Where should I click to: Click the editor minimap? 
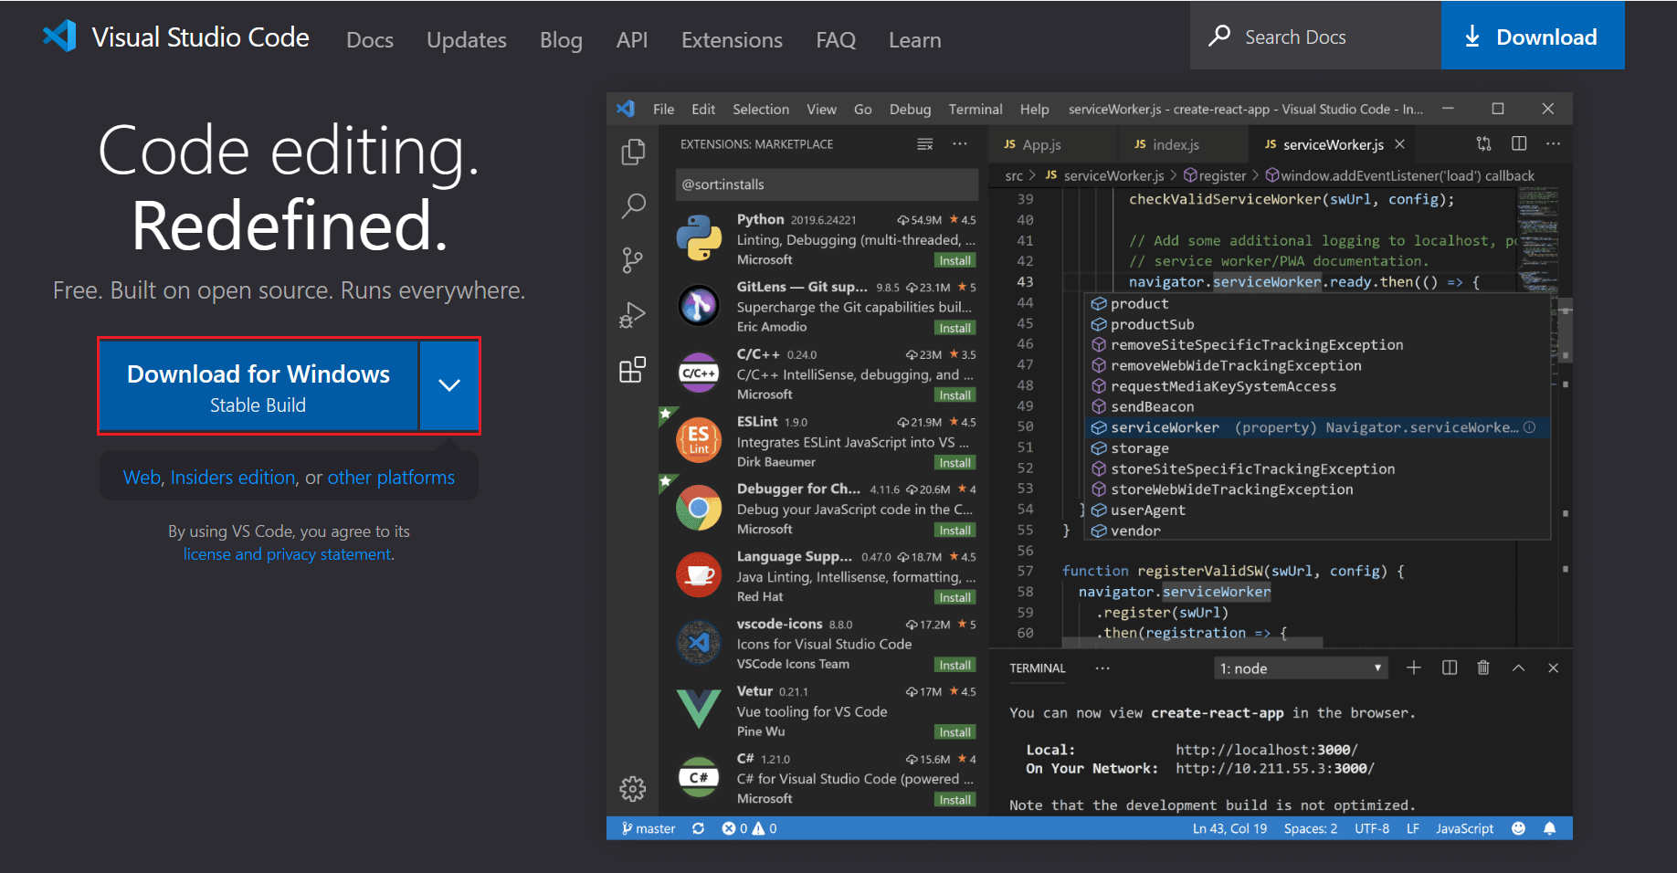pos(1537,237)
